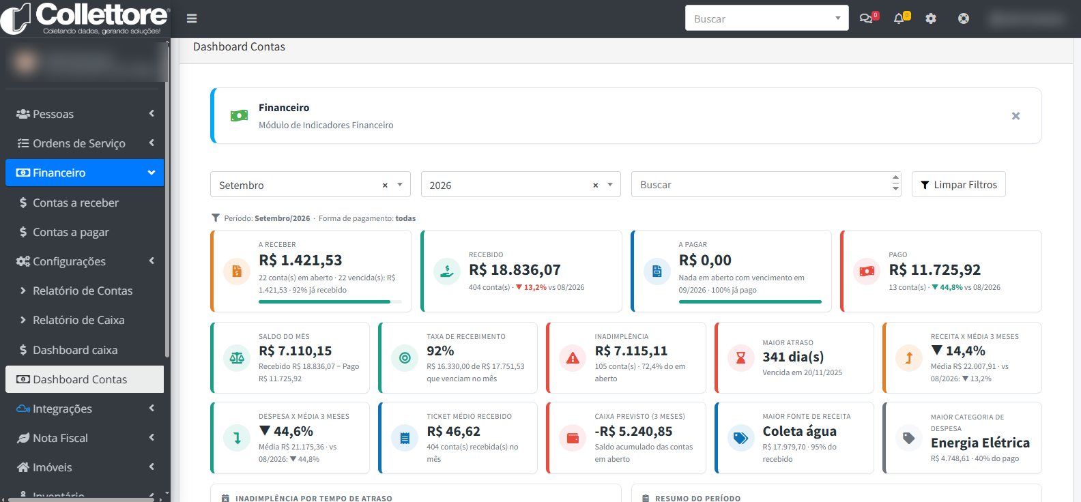Expand the Configurações submenu

(x=85, y=261)
